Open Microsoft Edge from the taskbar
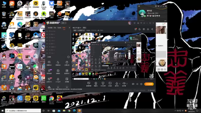 pos(74,111)
